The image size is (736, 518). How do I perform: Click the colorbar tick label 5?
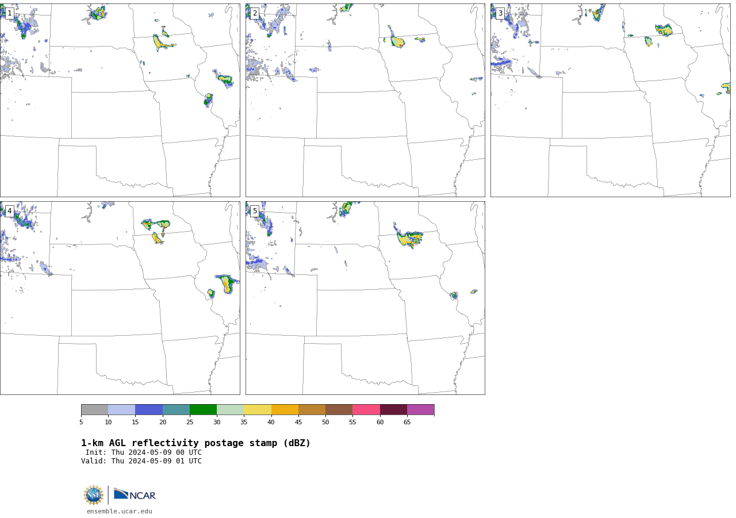81,423
